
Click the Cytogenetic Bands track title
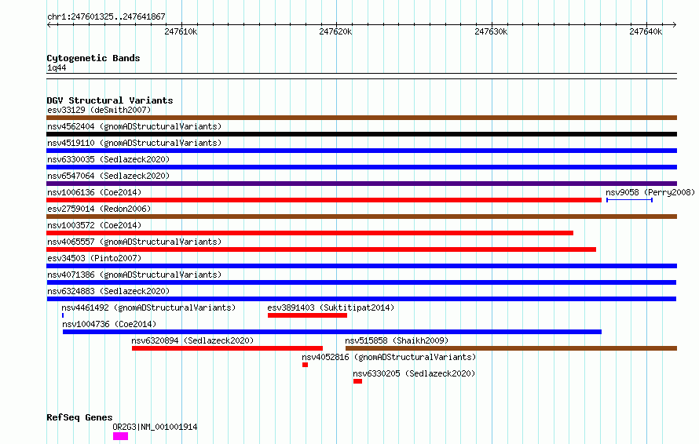tap(93, 58)
